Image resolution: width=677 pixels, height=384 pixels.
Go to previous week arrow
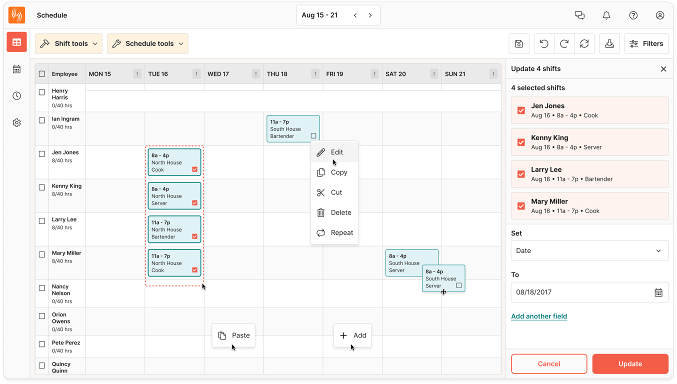[355, 15]
